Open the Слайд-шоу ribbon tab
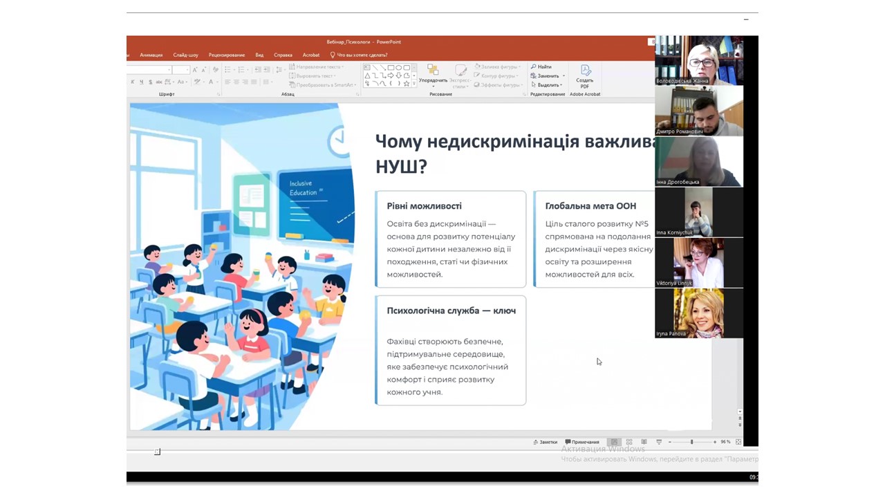This screenshot has width=885, height=498. click(x=185, y=55)
